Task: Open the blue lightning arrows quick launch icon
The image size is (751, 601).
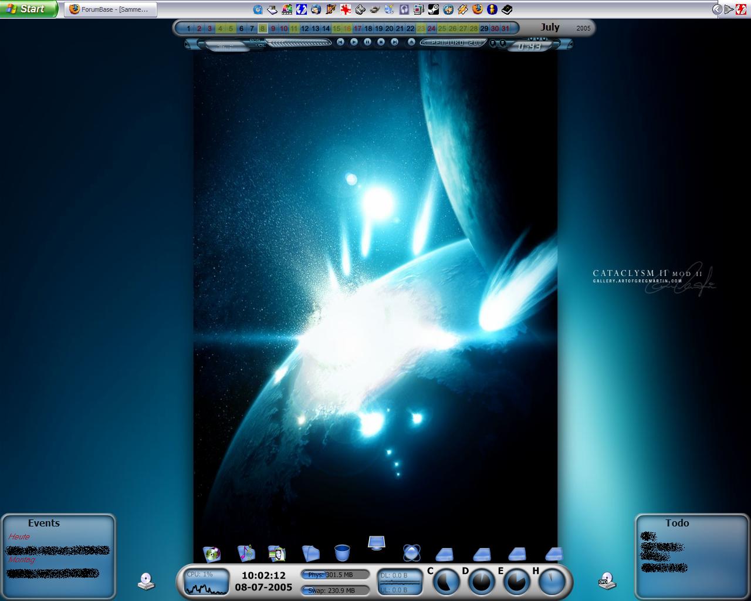Action: 302,9
